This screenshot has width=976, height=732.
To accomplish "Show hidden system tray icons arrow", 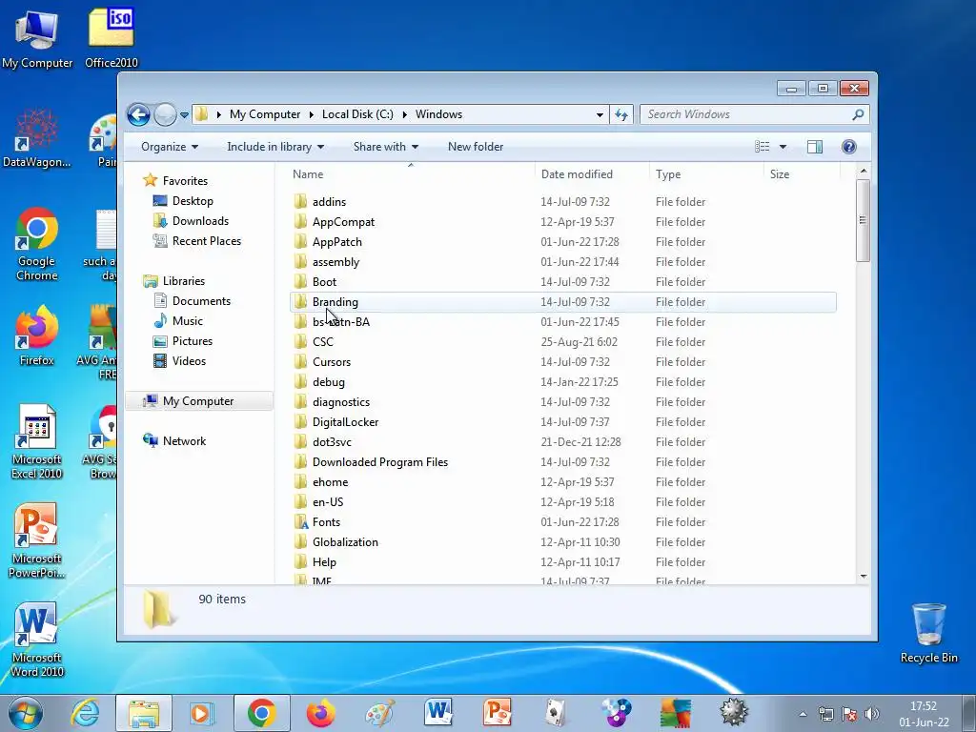I will coord(803,715).
